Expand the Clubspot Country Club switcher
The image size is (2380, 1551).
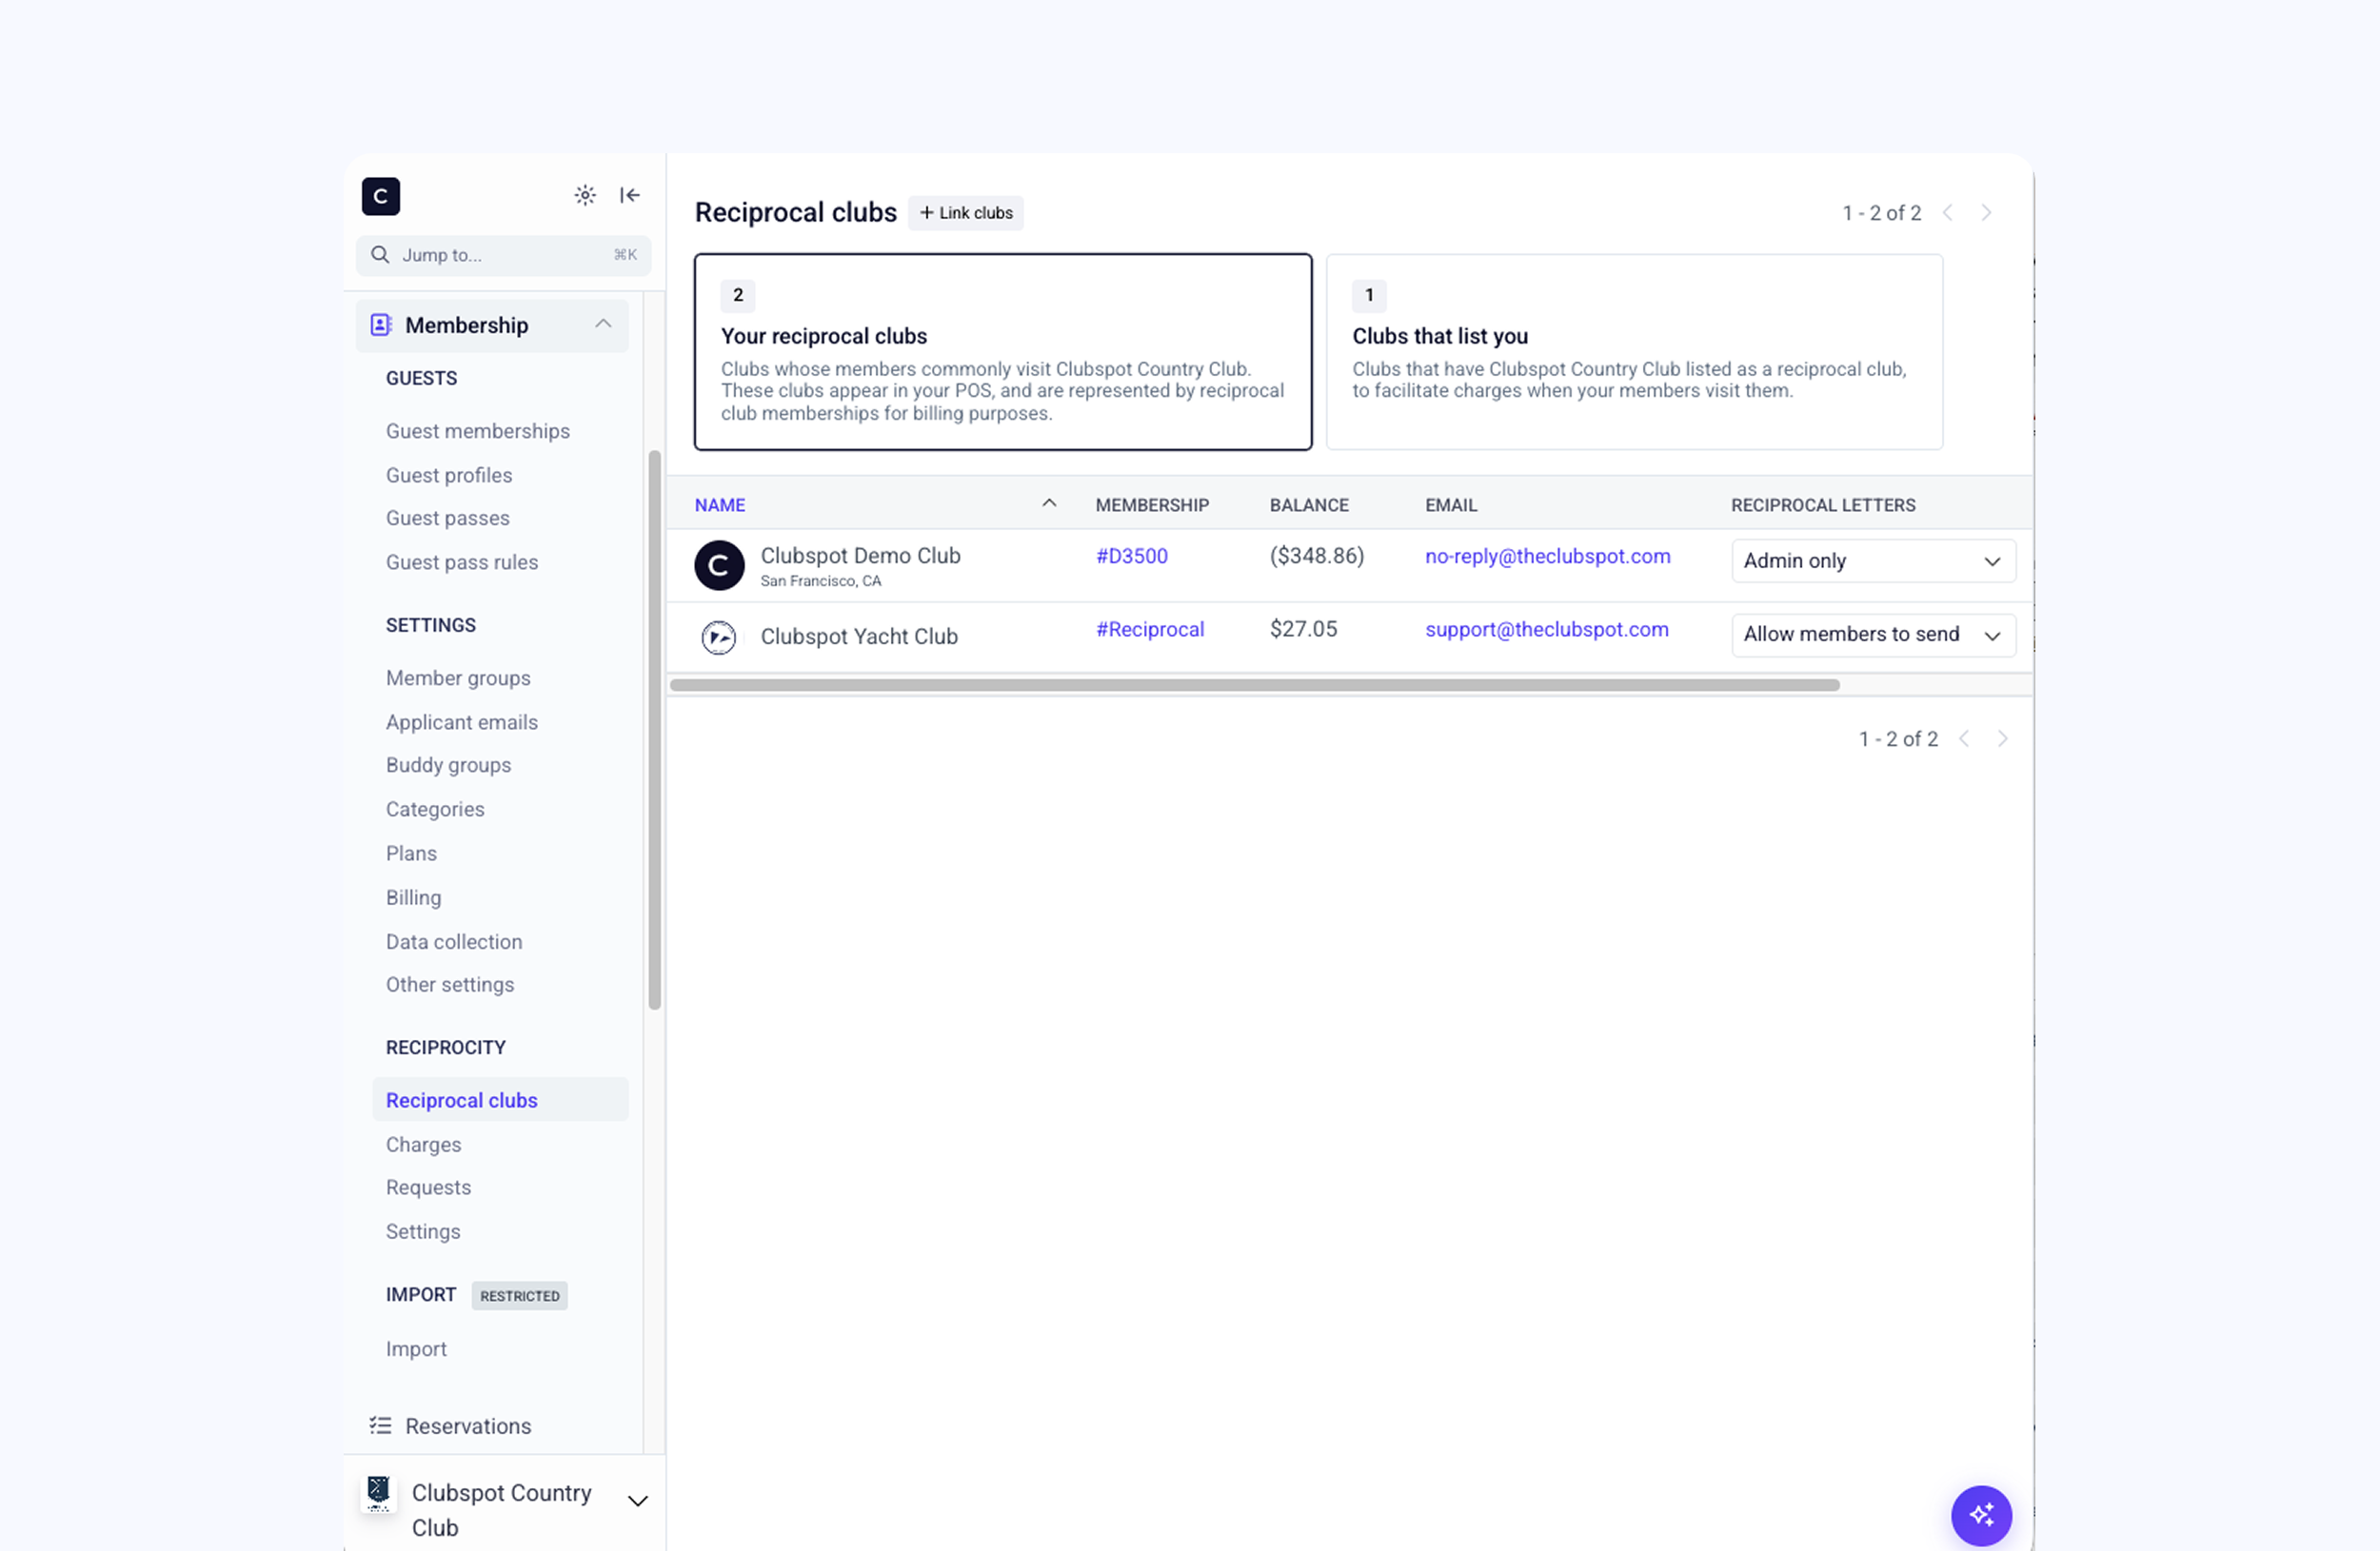(637, 1501)
